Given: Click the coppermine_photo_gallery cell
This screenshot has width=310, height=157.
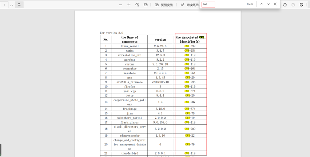Looking at the screenshot, I should [x=130, y=102].
